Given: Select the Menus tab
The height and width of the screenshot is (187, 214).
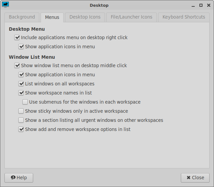Looking at the screenshot, I should (52, 17).
